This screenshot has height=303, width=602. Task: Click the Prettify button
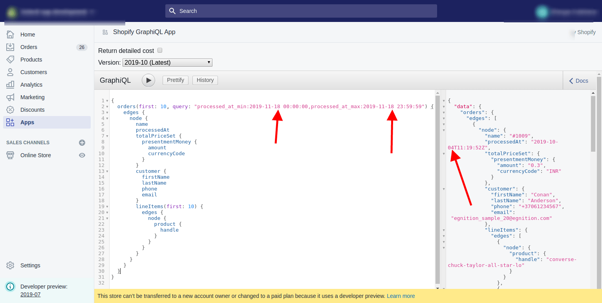click(175, 80)
